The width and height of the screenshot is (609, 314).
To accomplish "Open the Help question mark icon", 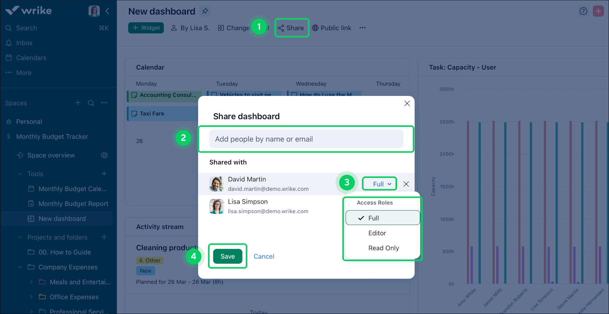I will tap(583, 11).
